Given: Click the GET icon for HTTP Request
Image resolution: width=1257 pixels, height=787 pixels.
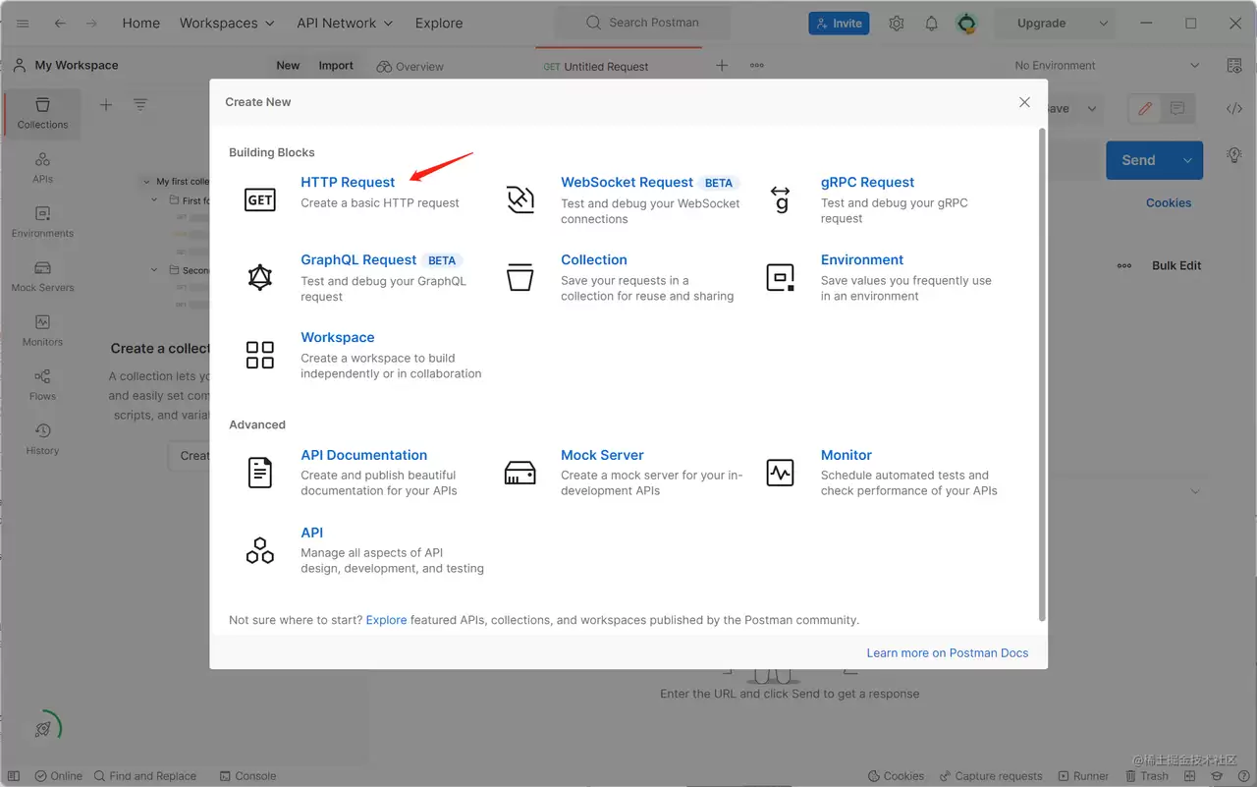Looking at the screenshot, I should click(259, 199).
